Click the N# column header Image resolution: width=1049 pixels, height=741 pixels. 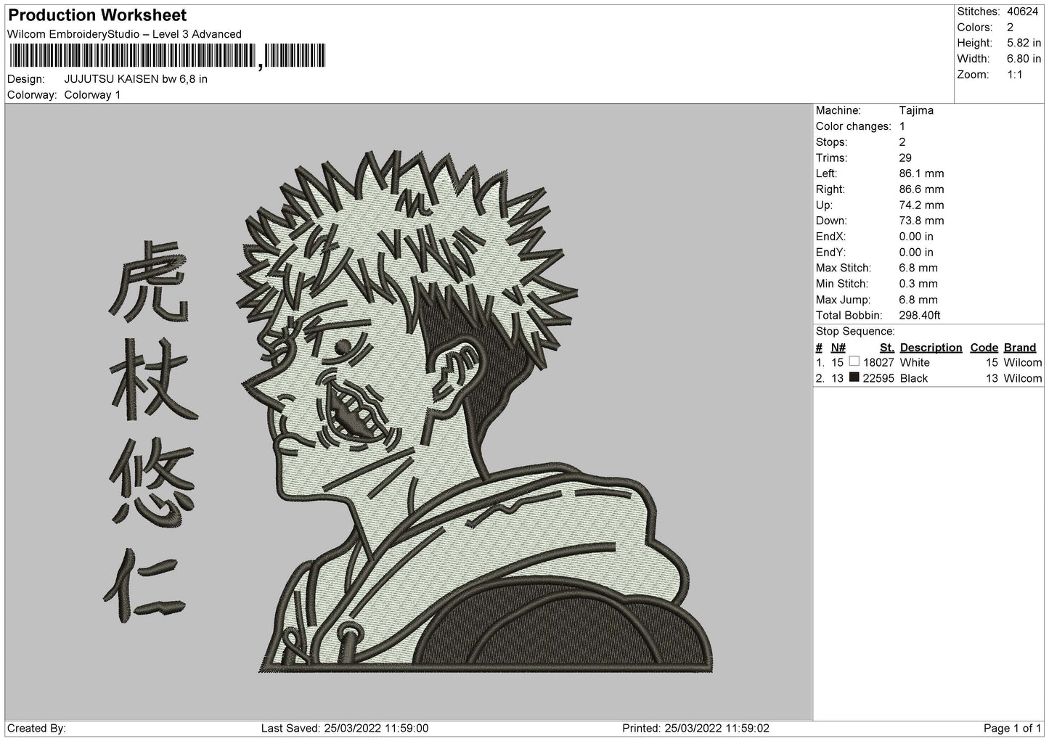838,347
